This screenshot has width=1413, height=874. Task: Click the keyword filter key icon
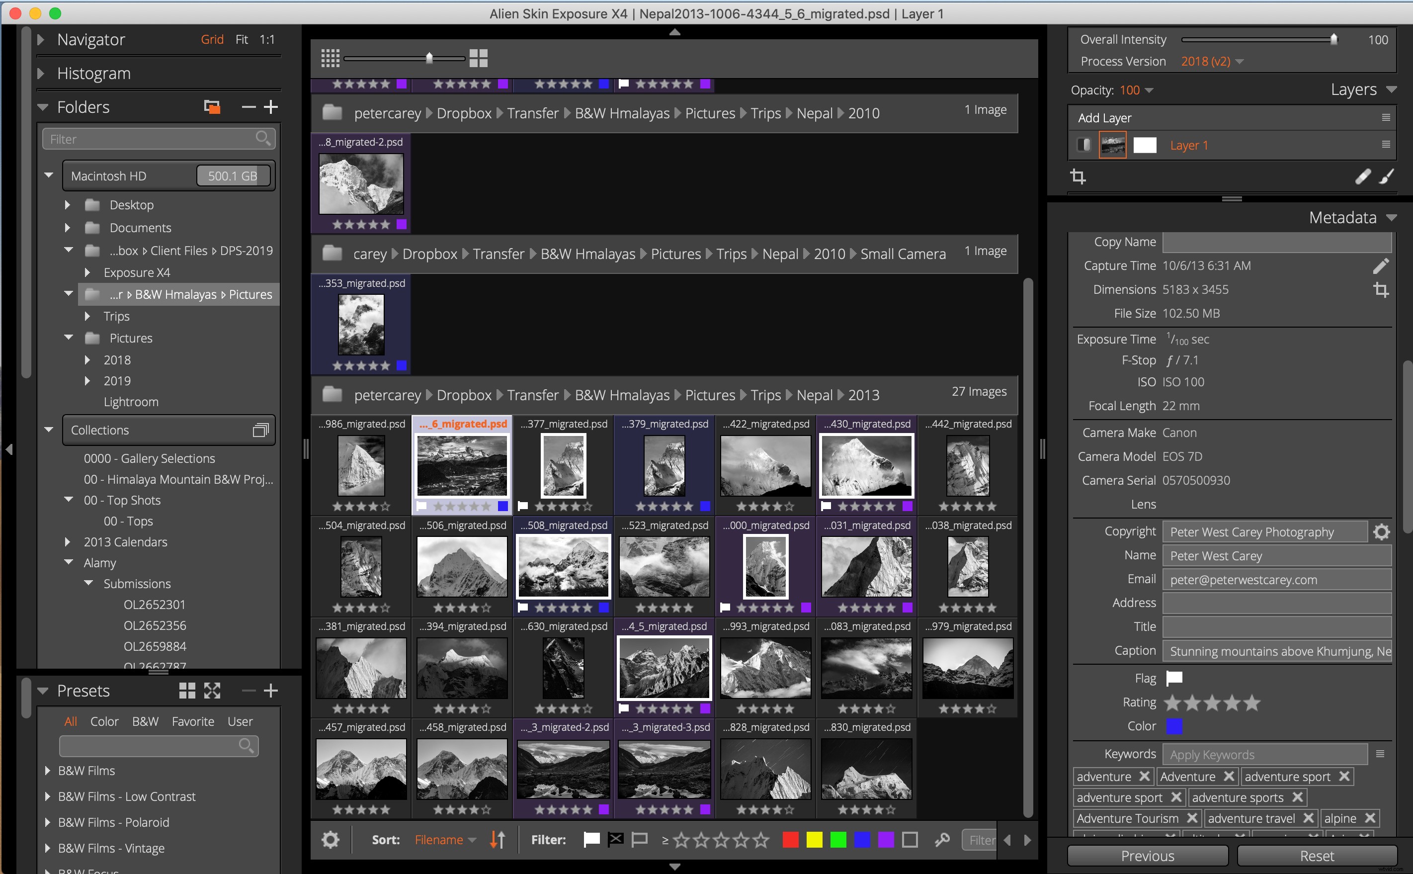click(x=942, y=839)
